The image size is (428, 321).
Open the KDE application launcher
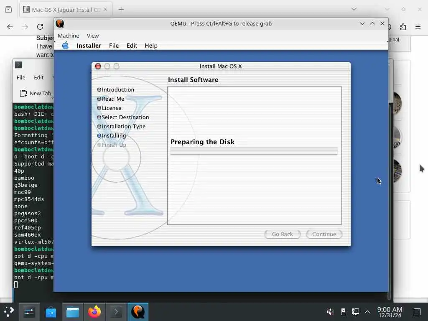(x=9, y=312)
